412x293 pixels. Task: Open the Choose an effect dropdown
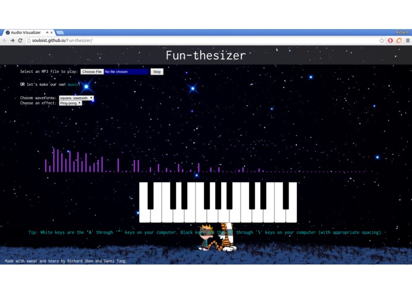click(71, 103)
